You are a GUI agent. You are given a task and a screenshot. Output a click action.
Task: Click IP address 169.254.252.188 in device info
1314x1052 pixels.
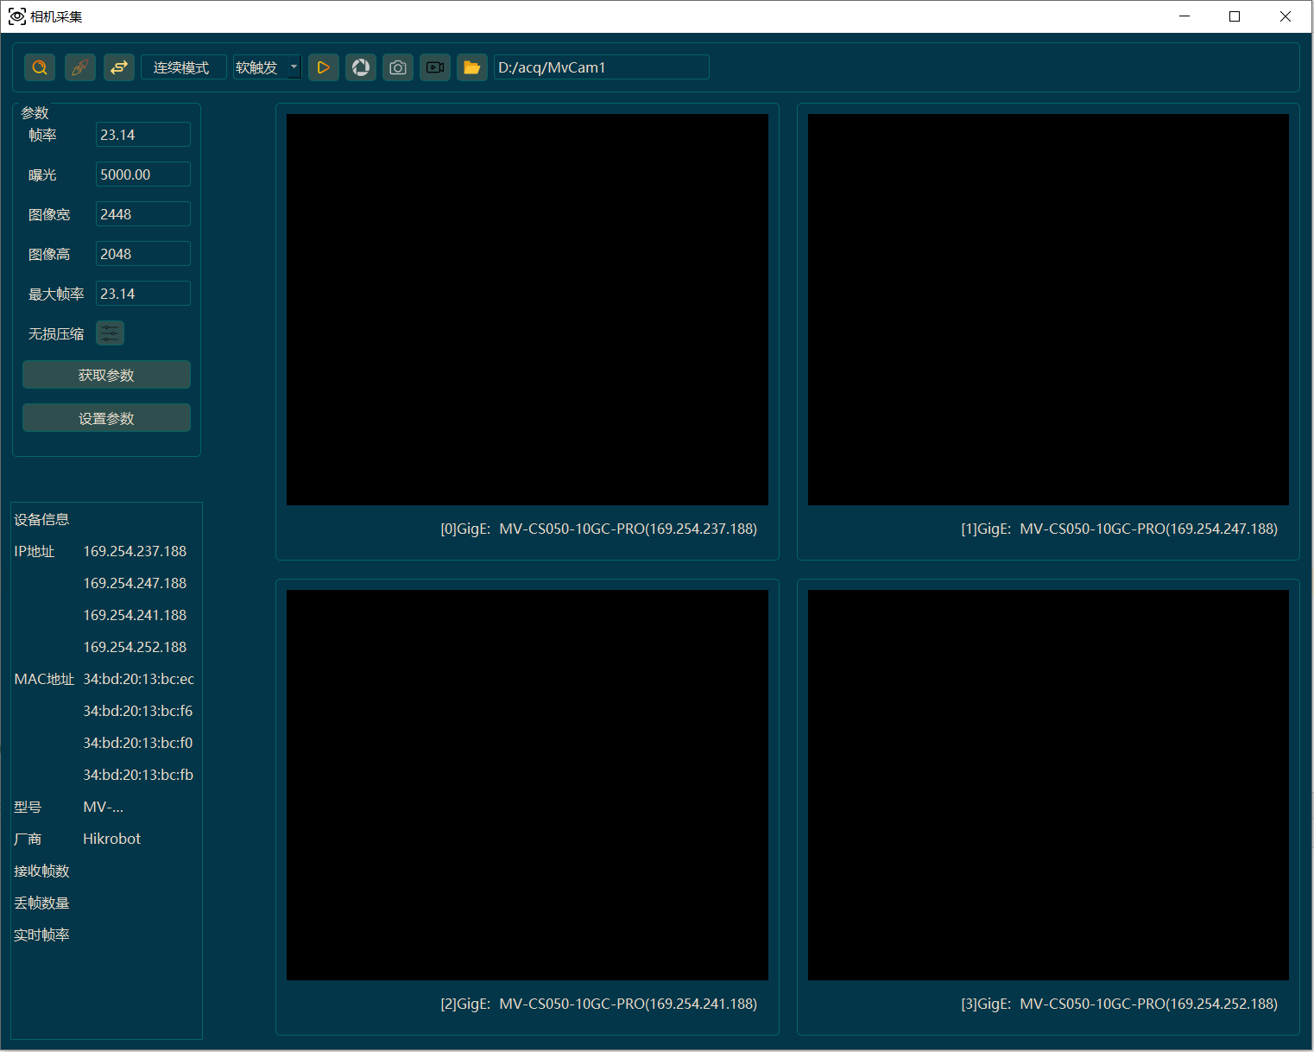(135, 647)
